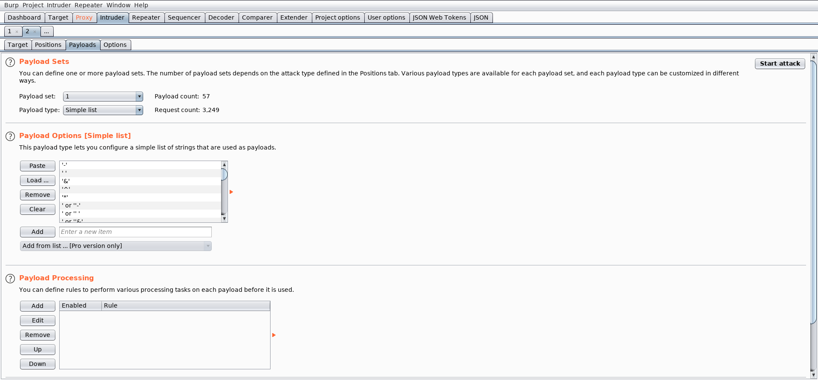This screenshot has width=818, height=380.
Task: Click orange arrow beside payload list
Action: click(x=231, y=192)
